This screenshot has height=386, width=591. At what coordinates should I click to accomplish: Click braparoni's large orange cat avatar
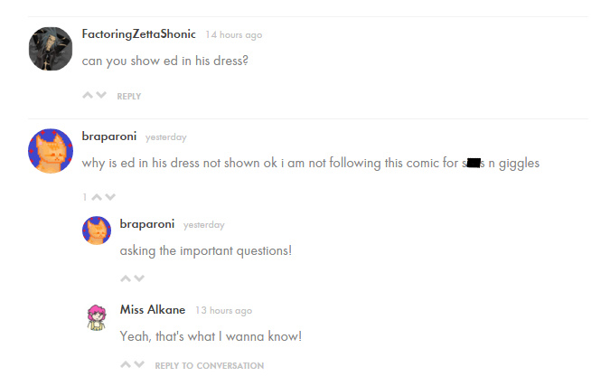point(51,151)
